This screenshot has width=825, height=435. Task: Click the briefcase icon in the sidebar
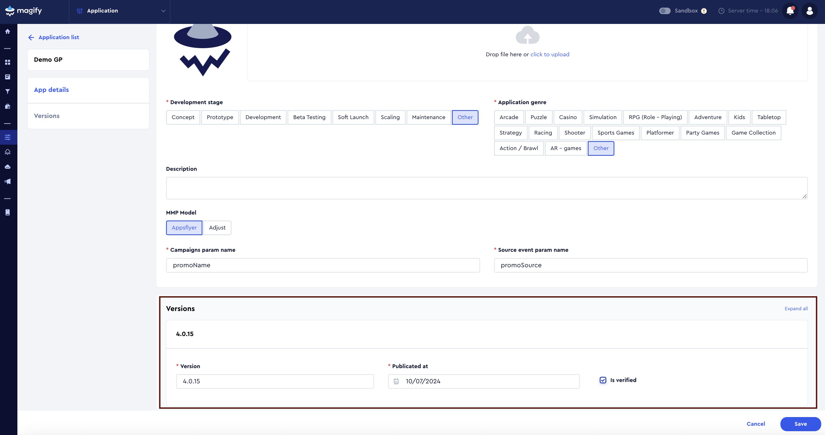pyautogui.click(x=8, y=106)
